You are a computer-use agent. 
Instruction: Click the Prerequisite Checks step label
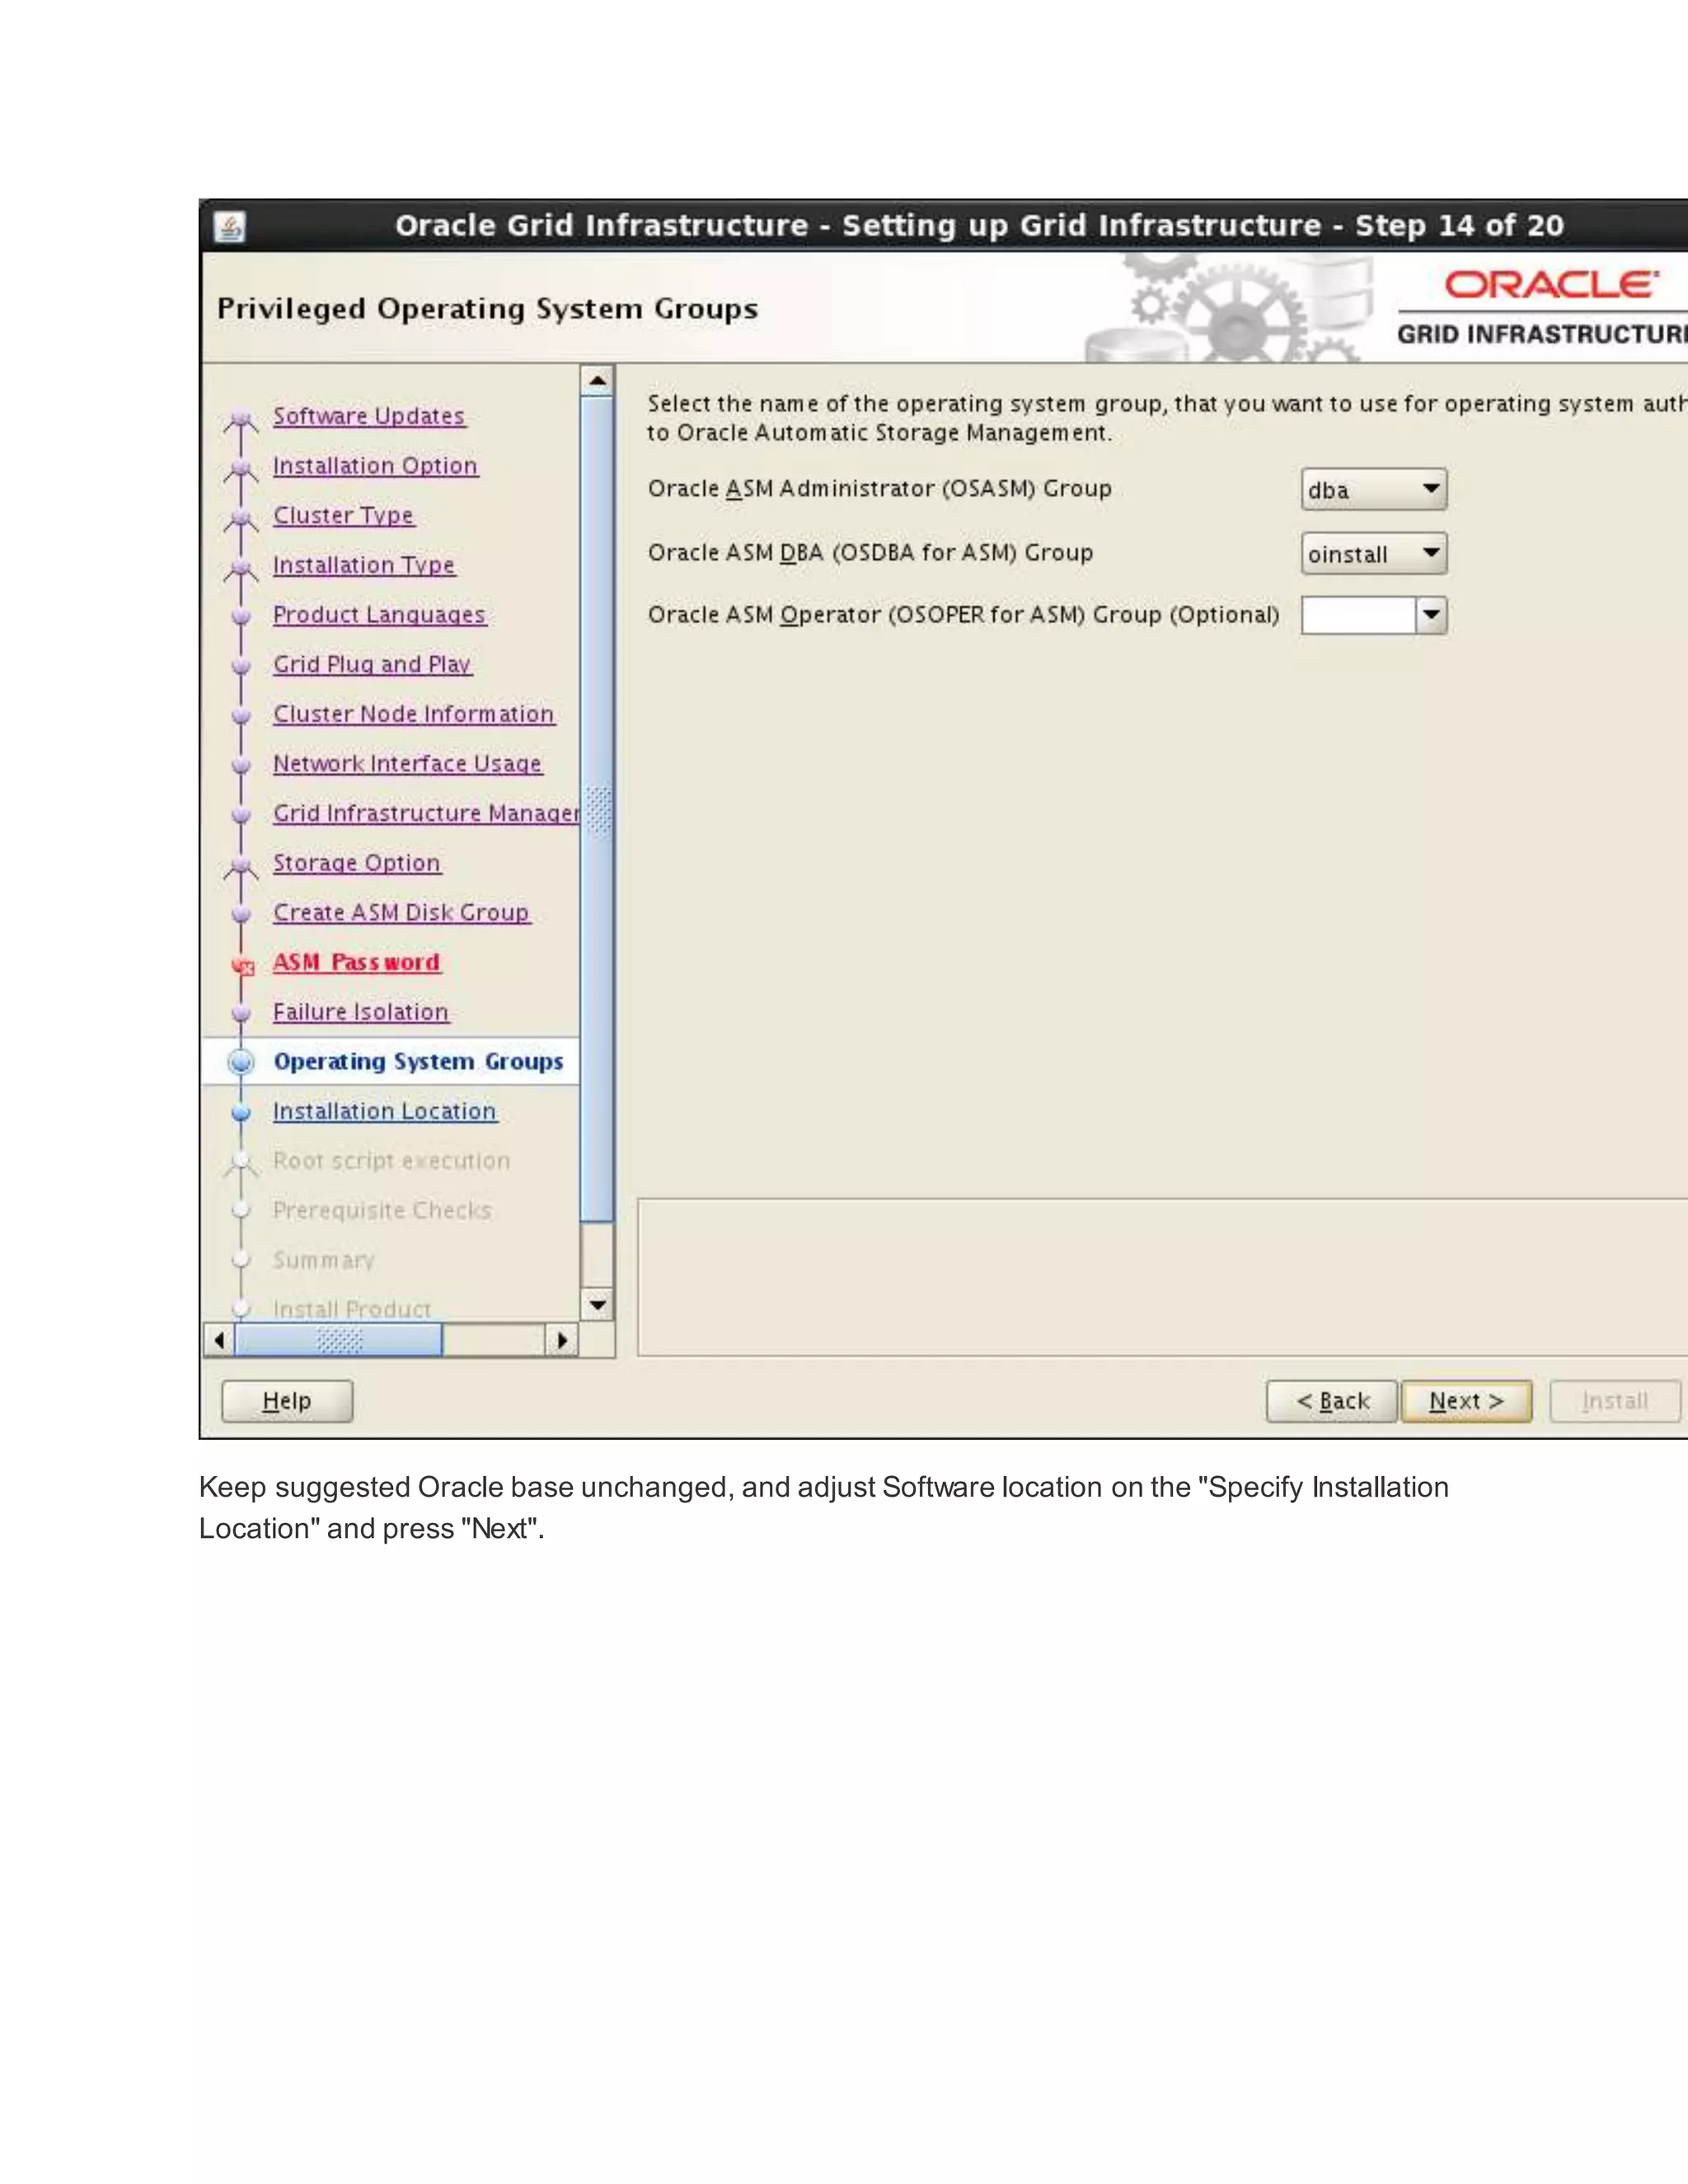click(382, 1210)
